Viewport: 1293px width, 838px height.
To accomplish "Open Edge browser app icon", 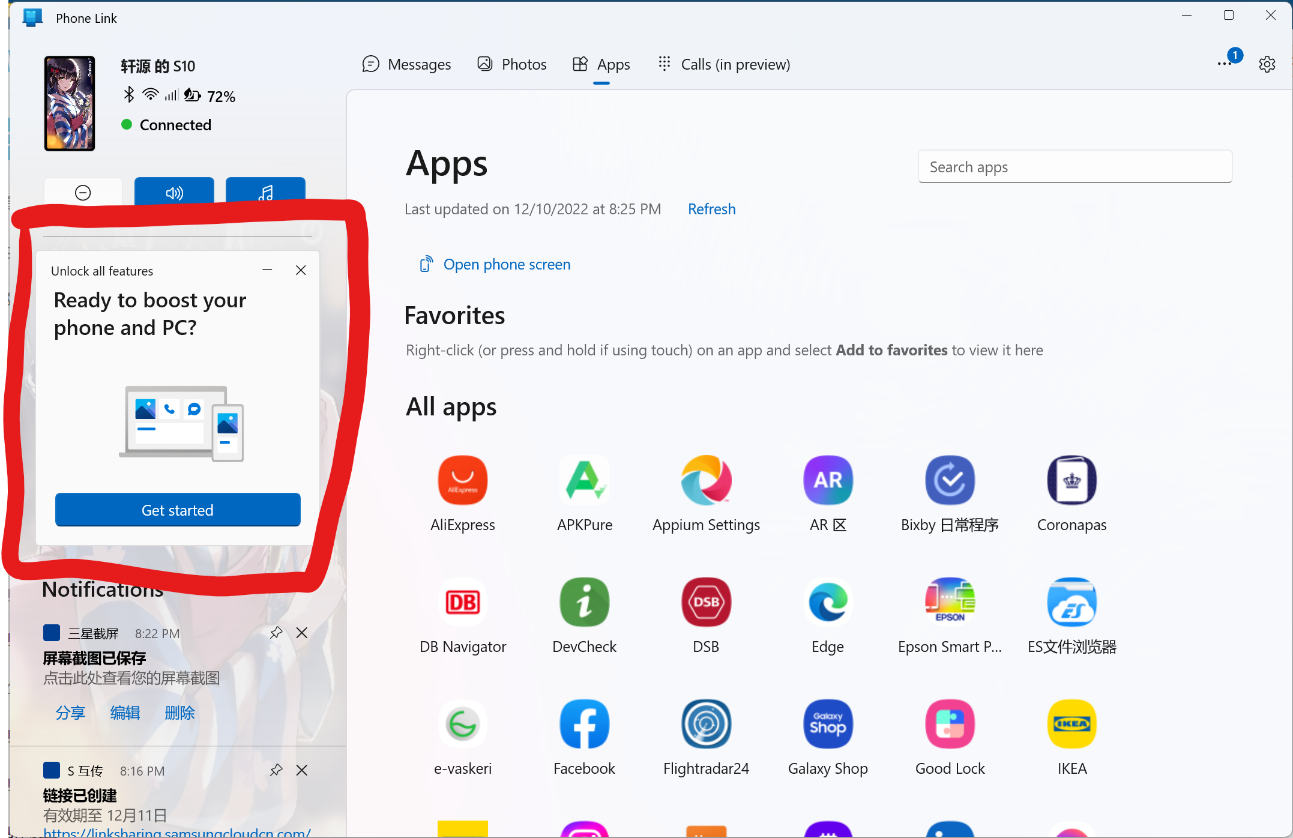I will pos(828,602).
